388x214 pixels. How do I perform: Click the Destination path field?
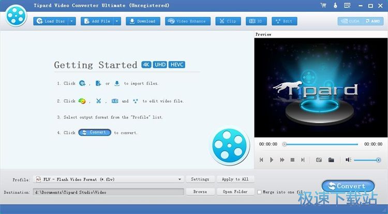pyautogui.click(x=109, y=192)
